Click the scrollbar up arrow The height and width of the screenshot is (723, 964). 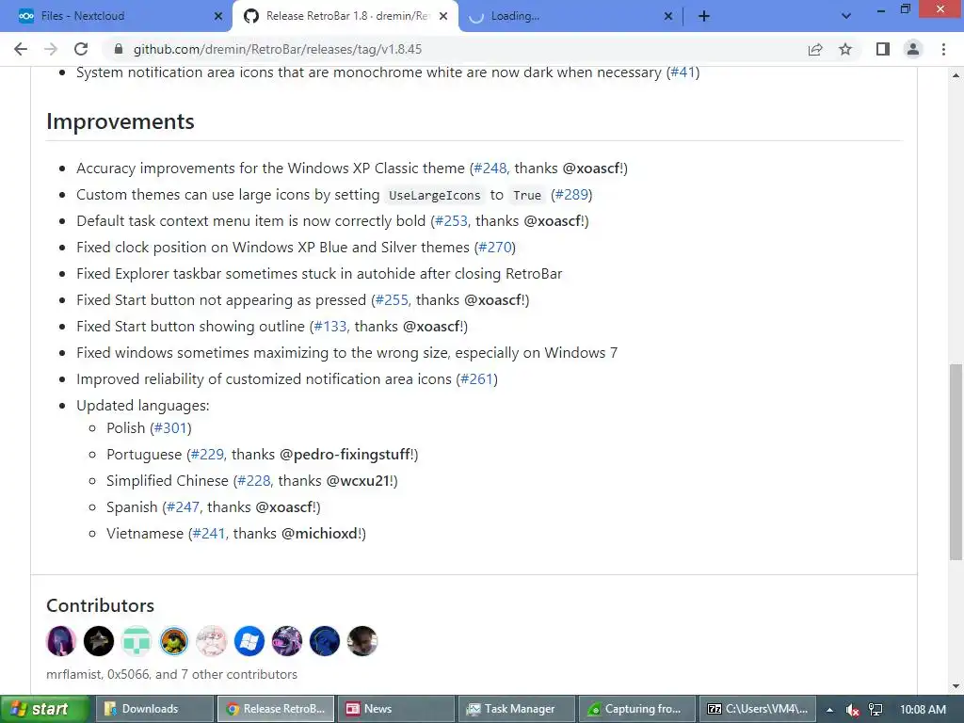coord(956,75)
